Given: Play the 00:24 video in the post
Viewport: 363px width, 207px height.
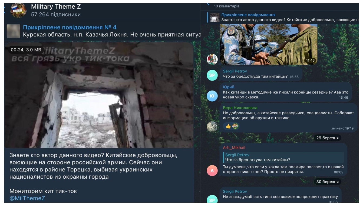Looking at the screenshot, I should pyautogui.click(x=99, y=95).
